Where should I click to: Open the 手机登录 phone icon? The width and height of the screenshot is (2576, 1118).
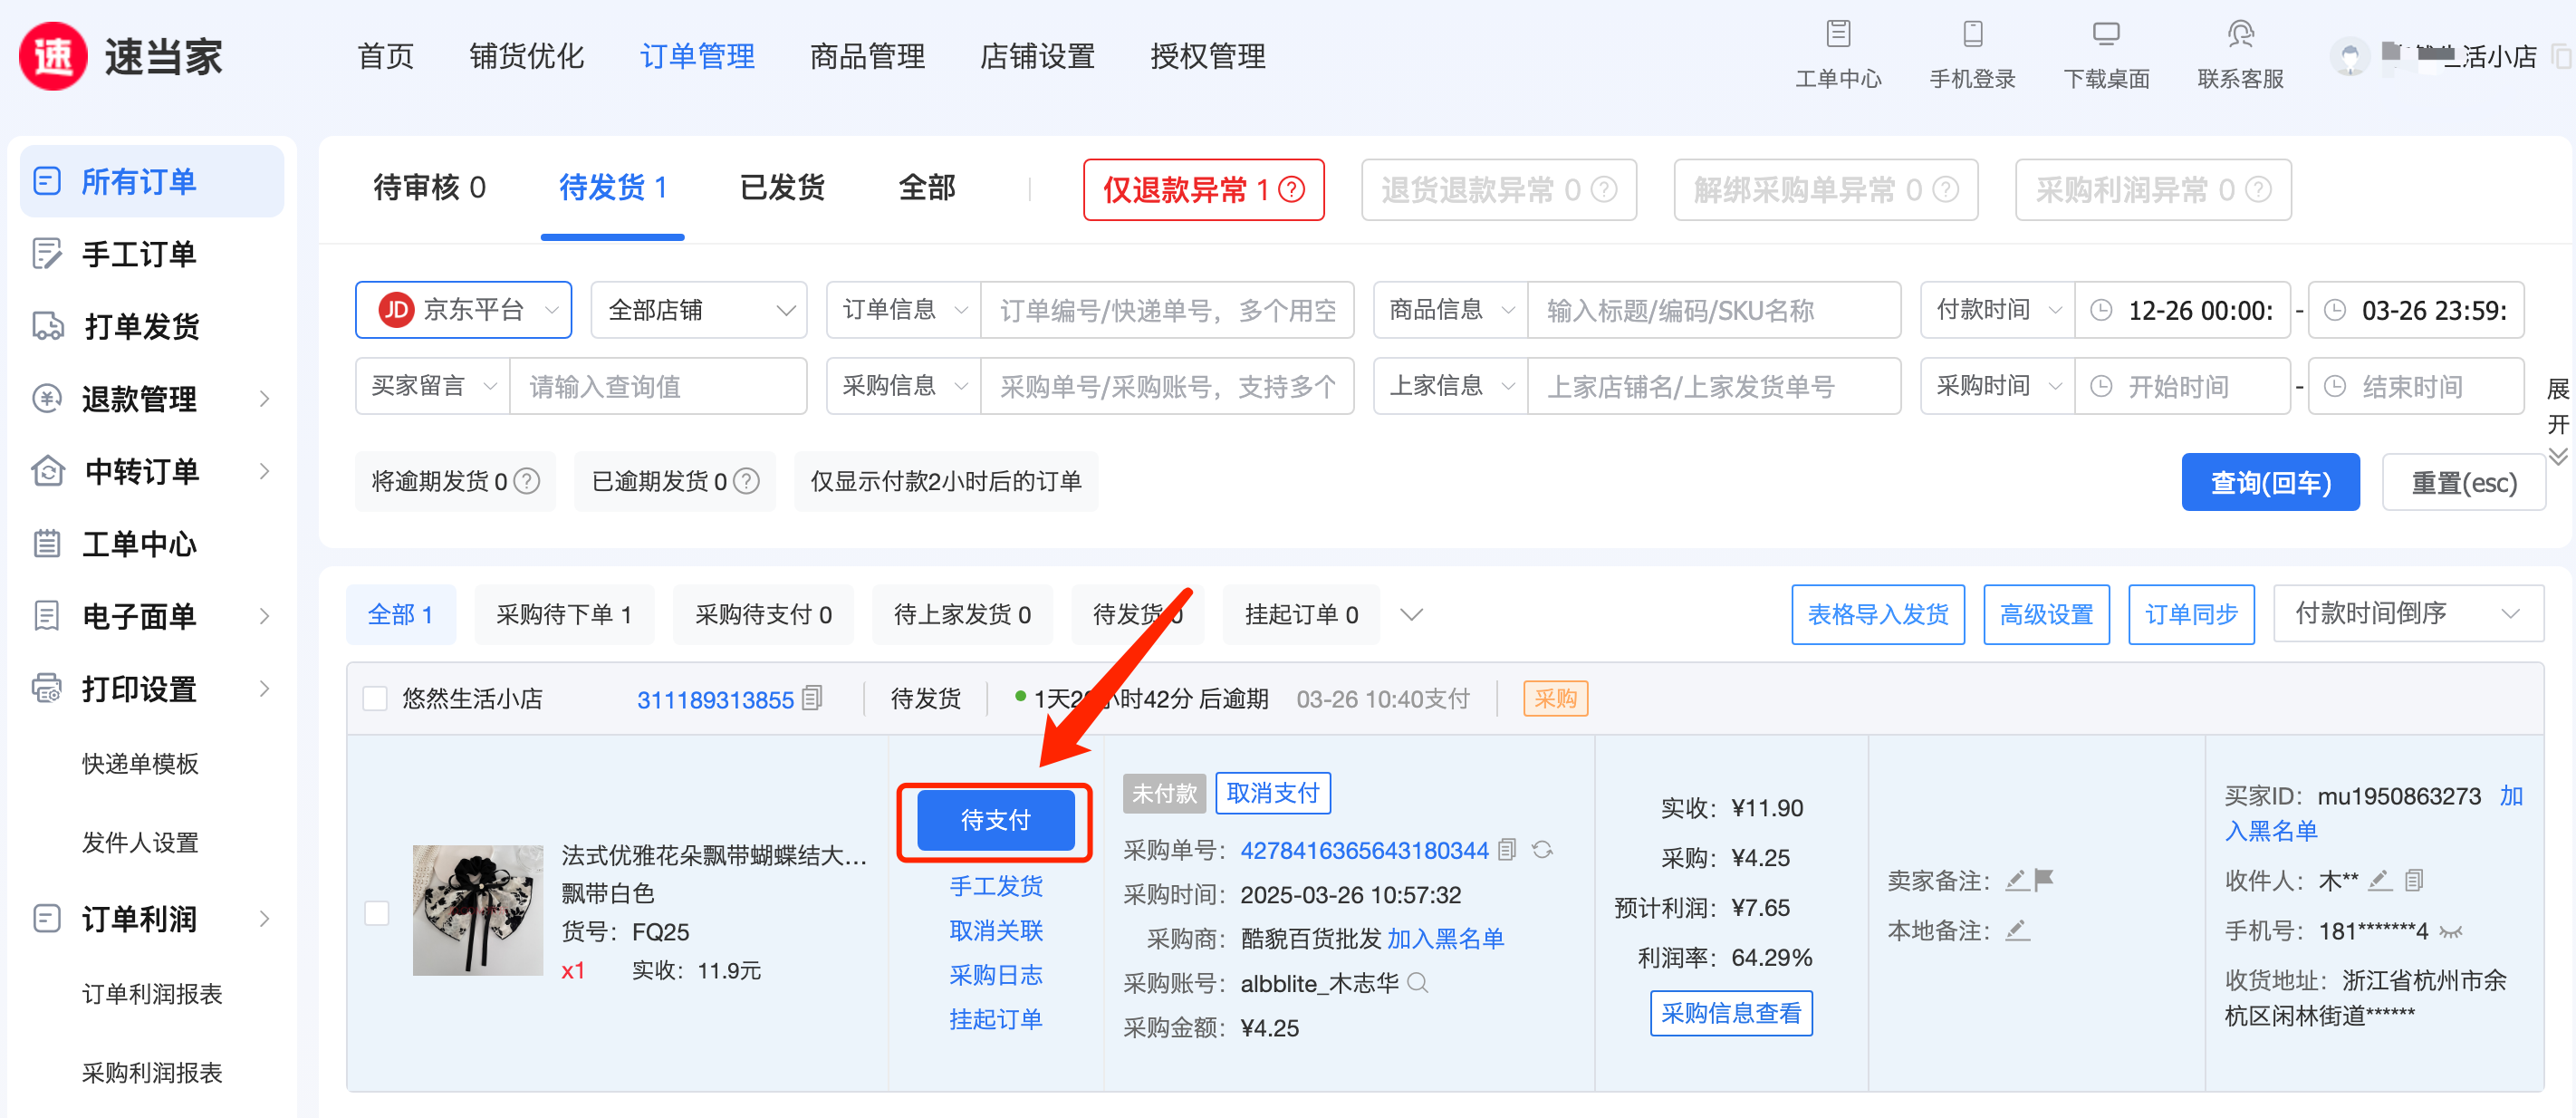(x=1971, y=34)
